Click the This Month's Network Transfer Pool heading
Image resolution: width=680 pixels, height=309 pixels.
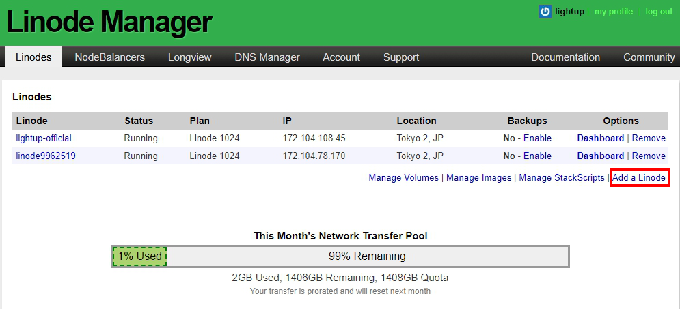coord(340,236)
